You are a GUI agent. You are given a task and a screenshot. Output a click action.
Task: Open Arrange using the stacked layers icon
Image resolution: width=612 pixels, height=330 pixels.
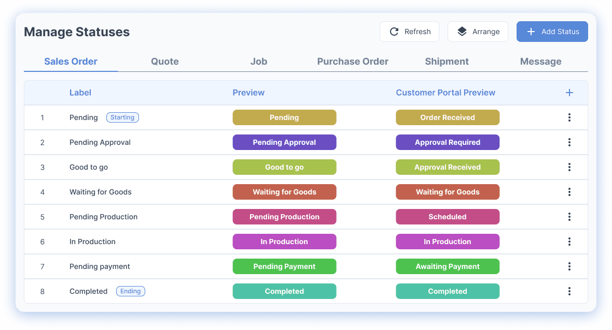(x=462, y=31)
